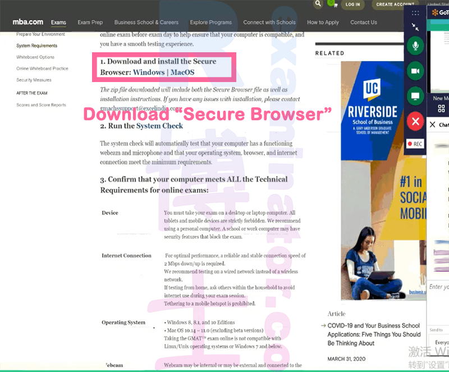Click the CREATE ACCOUNT button

point(395,4)
